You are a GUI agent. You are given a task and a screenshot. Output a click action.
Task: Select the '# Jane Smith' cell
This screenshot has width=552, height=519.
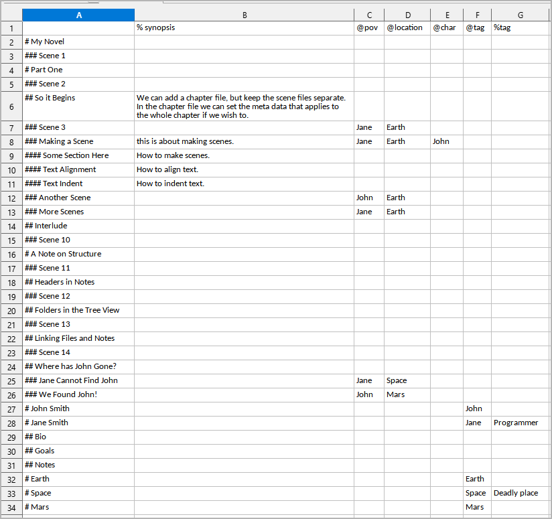coord(78,424)
